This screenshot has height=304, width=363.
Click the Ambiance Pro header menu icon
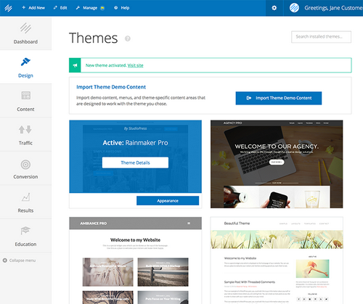click(189, 223)
